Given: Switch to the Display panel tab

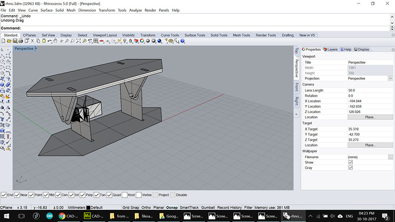Looking at the screenshot, I should [x=362, y=49].
